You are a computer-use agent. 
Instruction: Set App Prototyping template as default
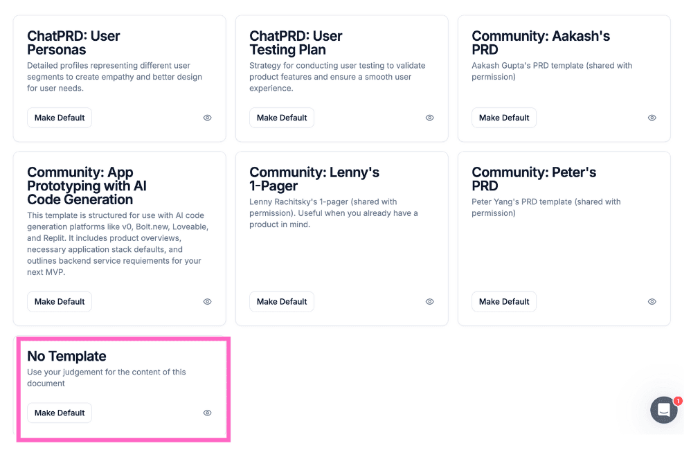pos(60,302)
